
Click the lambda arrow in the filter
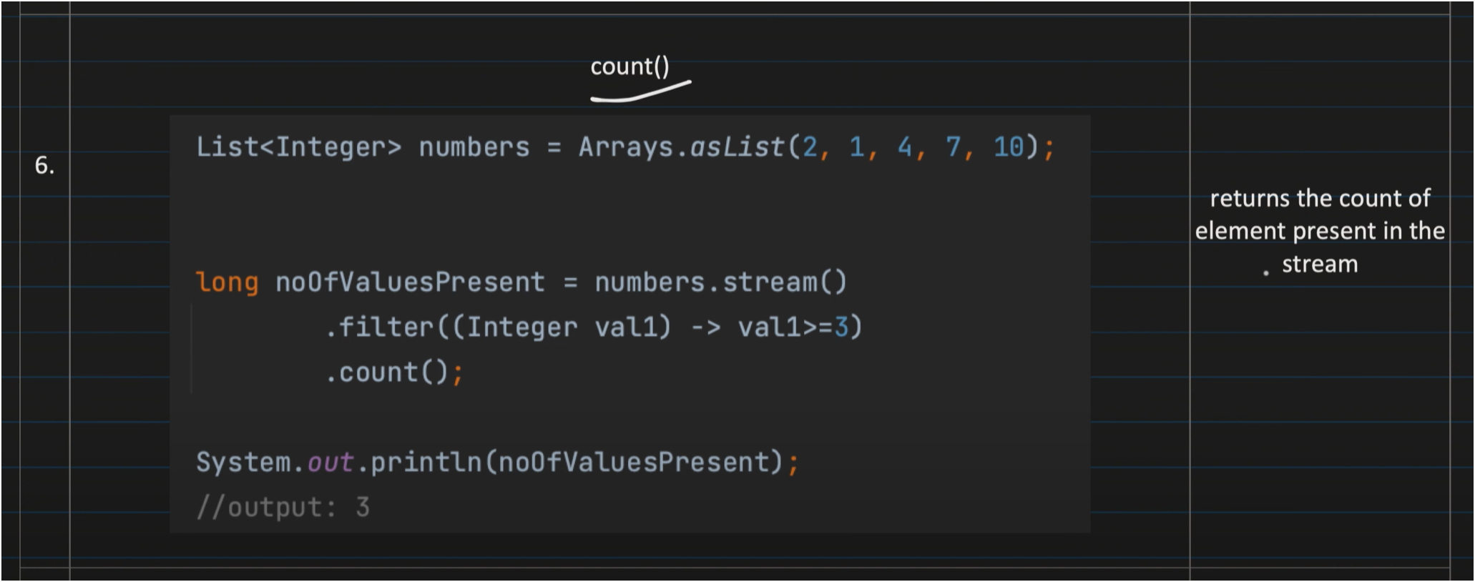[x=705, y=327]
